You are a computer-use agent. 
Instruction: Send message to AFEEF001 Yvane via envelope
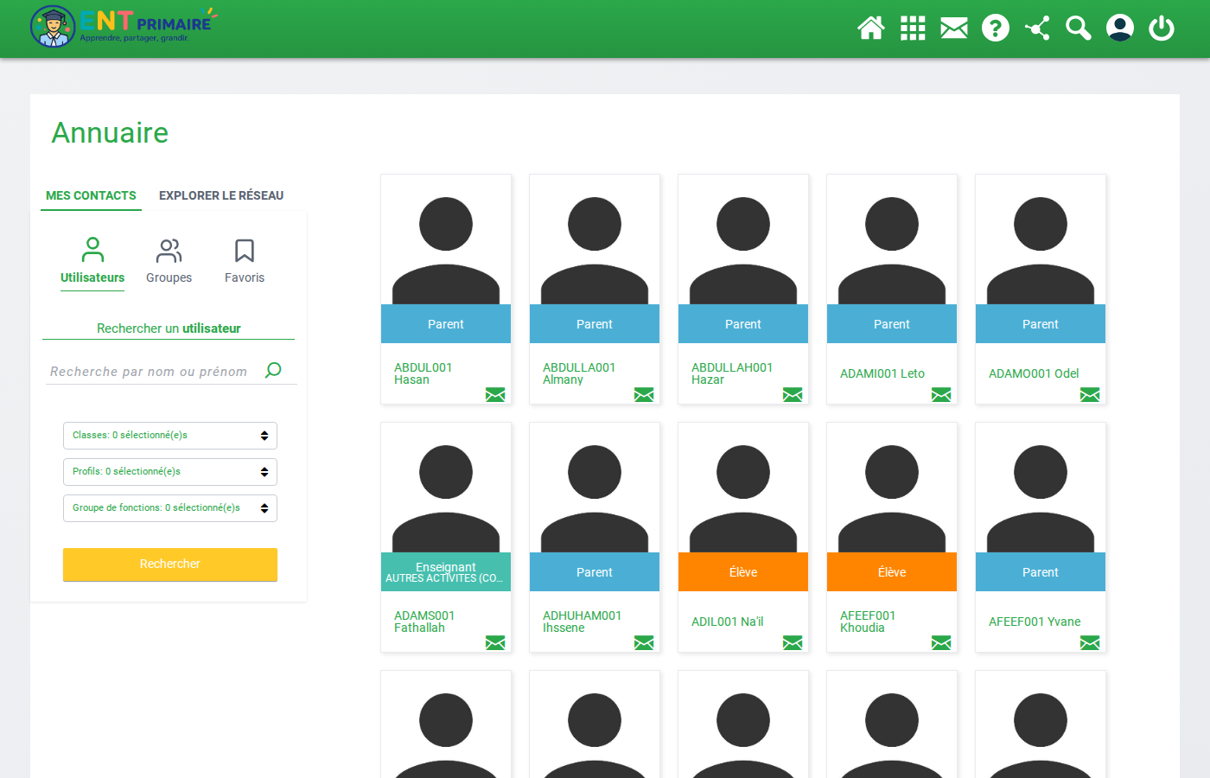click(x=1090, y=643)
